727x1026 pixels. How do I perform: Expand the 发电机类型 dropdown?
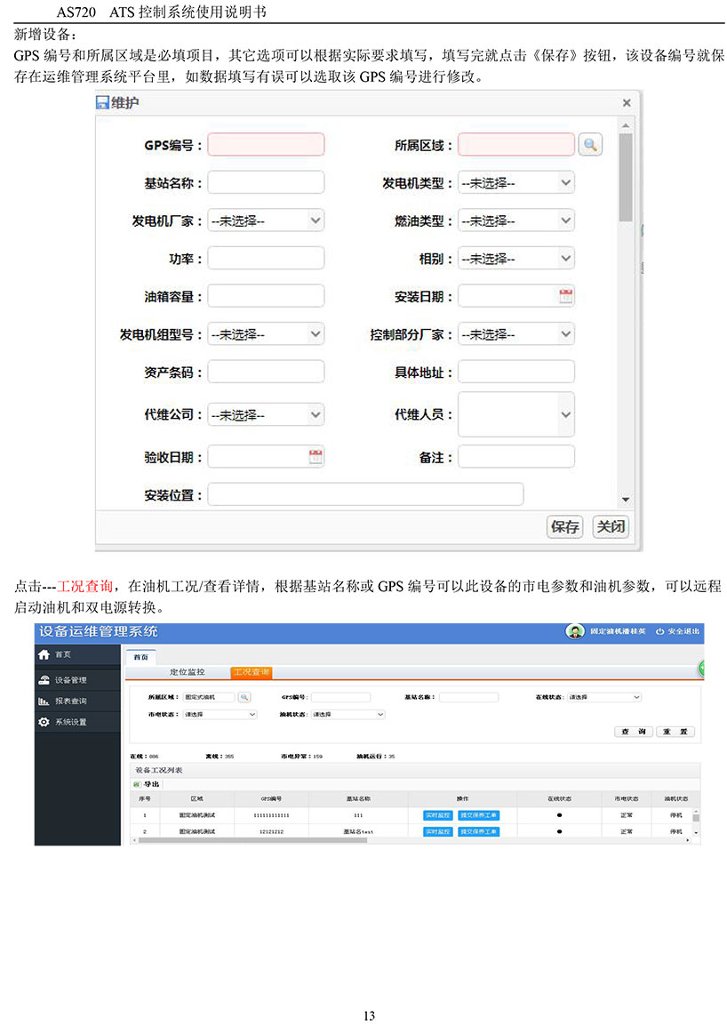(x=515, y=183)
